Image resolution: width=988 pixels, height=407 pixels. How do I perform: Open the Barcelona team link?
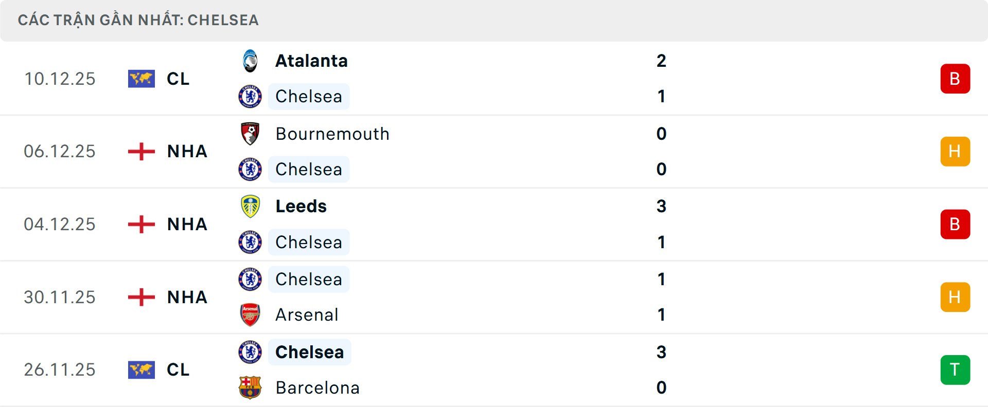point(317,387)
